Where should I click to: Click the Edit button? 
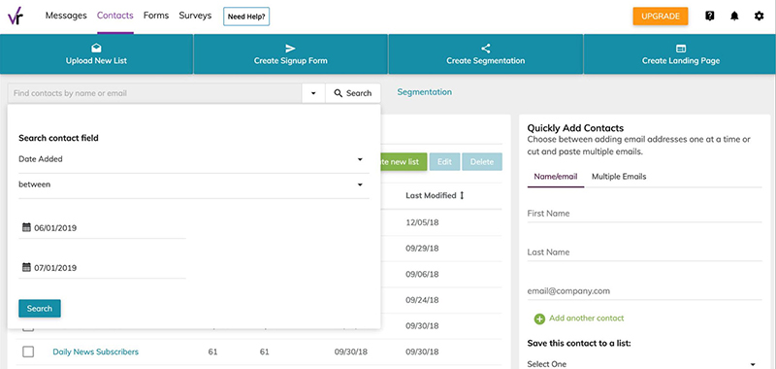(x=444, y=162)
